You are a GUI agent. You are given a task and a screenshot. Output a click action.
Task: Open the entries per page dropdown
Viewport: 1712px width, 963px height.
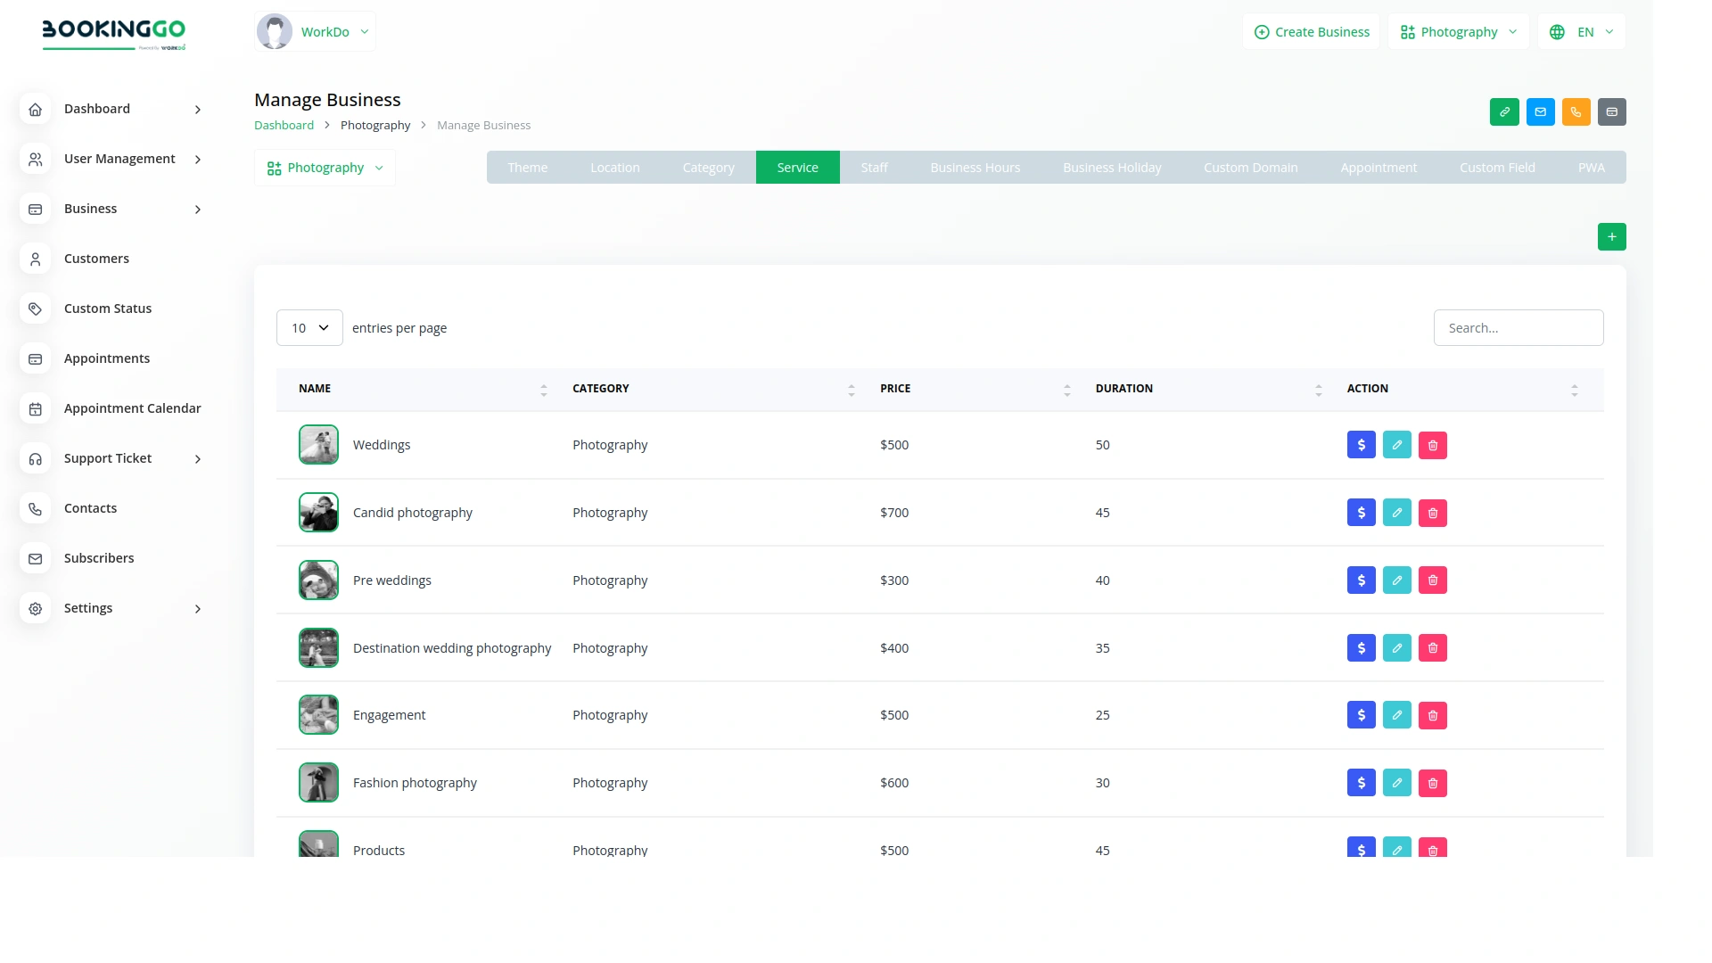pyautogui.click(x=309, y=327)
